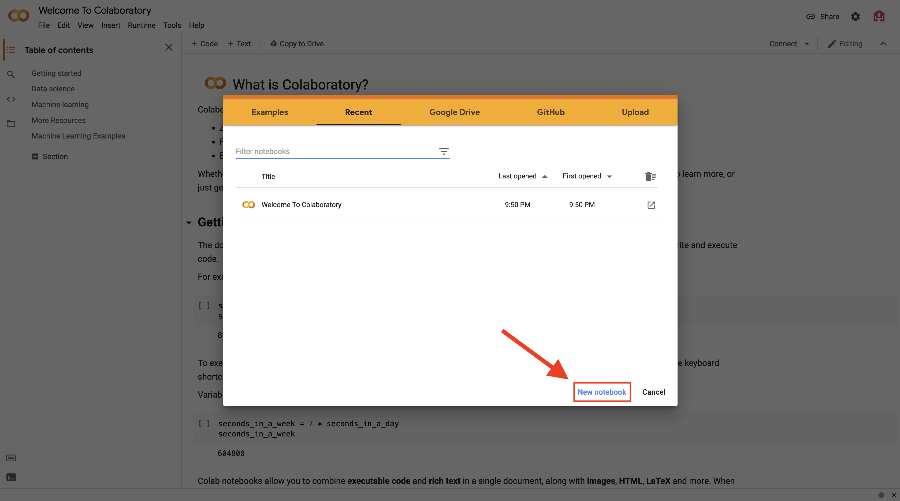The image size is (900, 501).
Task: Close the Table of contents panel
Action: coord(169,47)
